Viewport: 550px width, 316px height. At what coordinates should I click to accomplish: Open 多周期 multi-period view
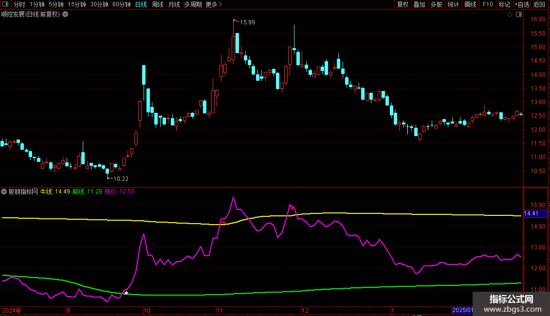tap(193, 4)
